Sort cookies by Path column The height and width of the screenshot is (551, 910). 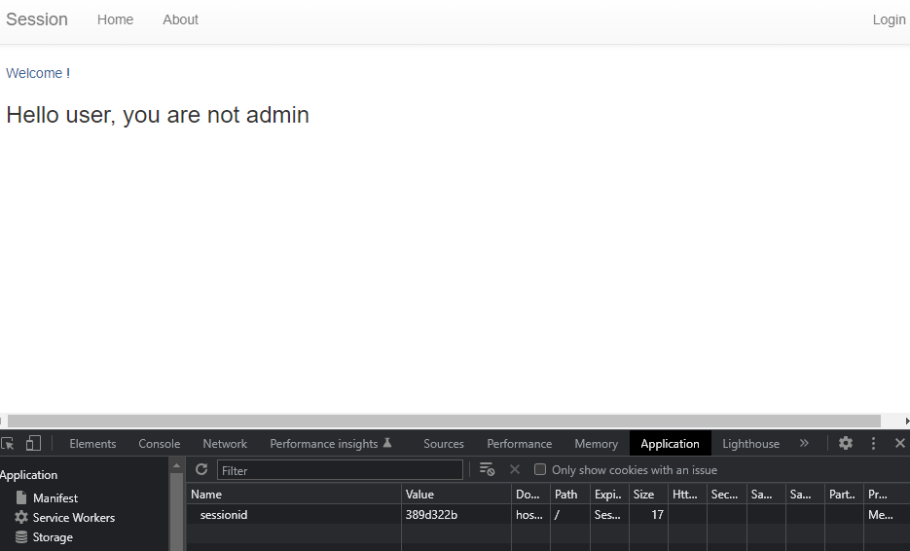[569, 495]
